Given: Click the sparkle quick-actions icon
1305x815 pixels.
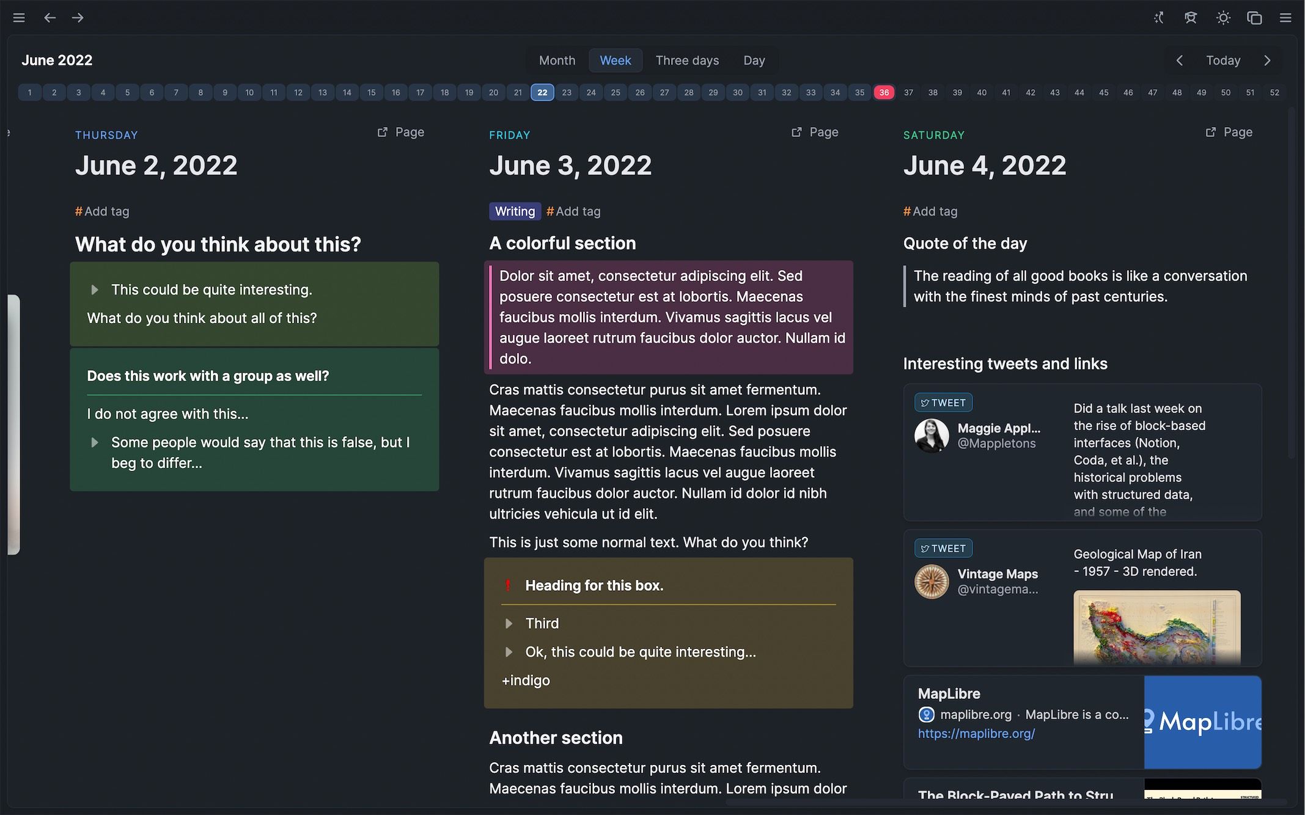Looking at the screenshot, I should pos(1158,18).
